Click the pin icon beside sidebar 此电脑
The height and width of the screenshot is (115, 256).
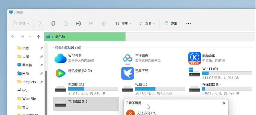[41, 65]
